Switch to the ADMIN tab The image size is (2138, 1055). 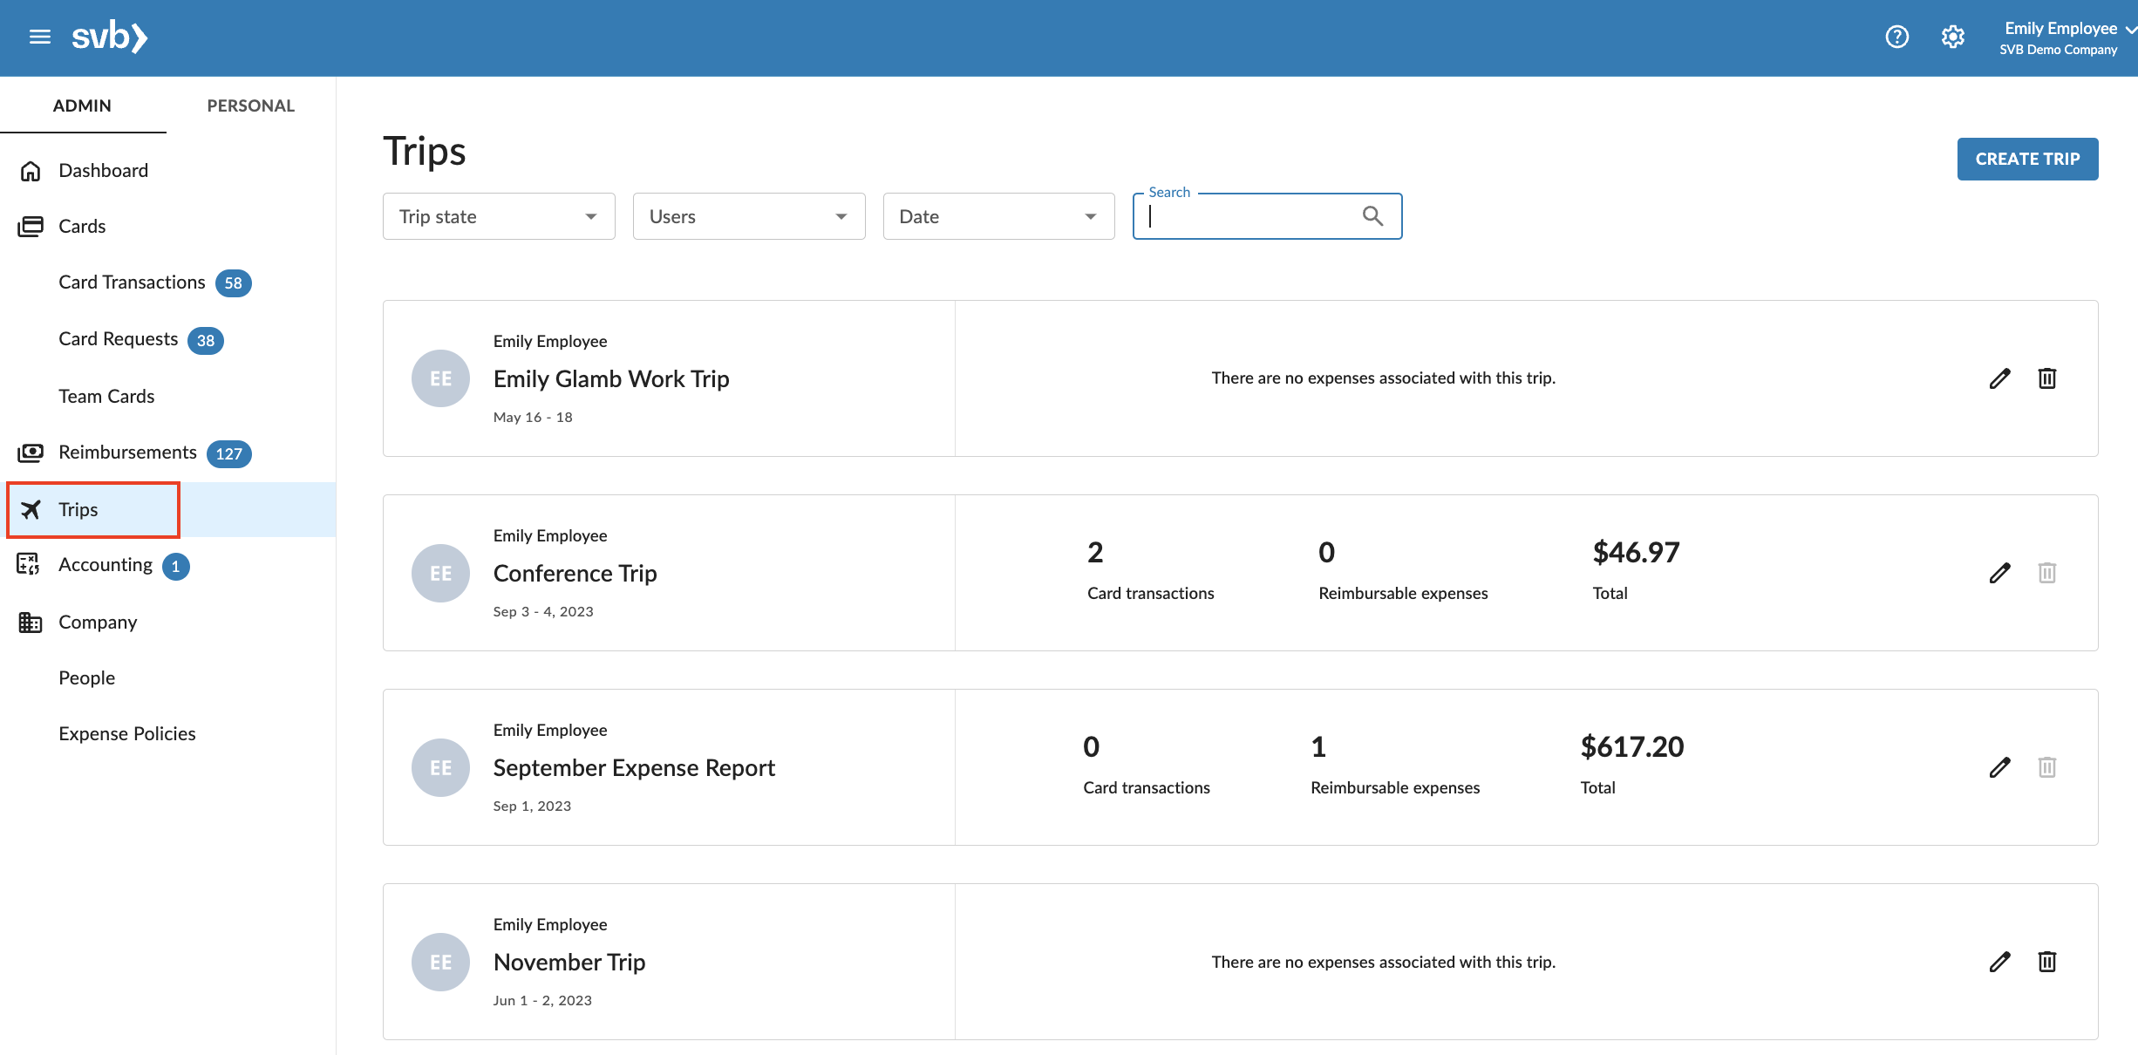(x=82, y=105)
